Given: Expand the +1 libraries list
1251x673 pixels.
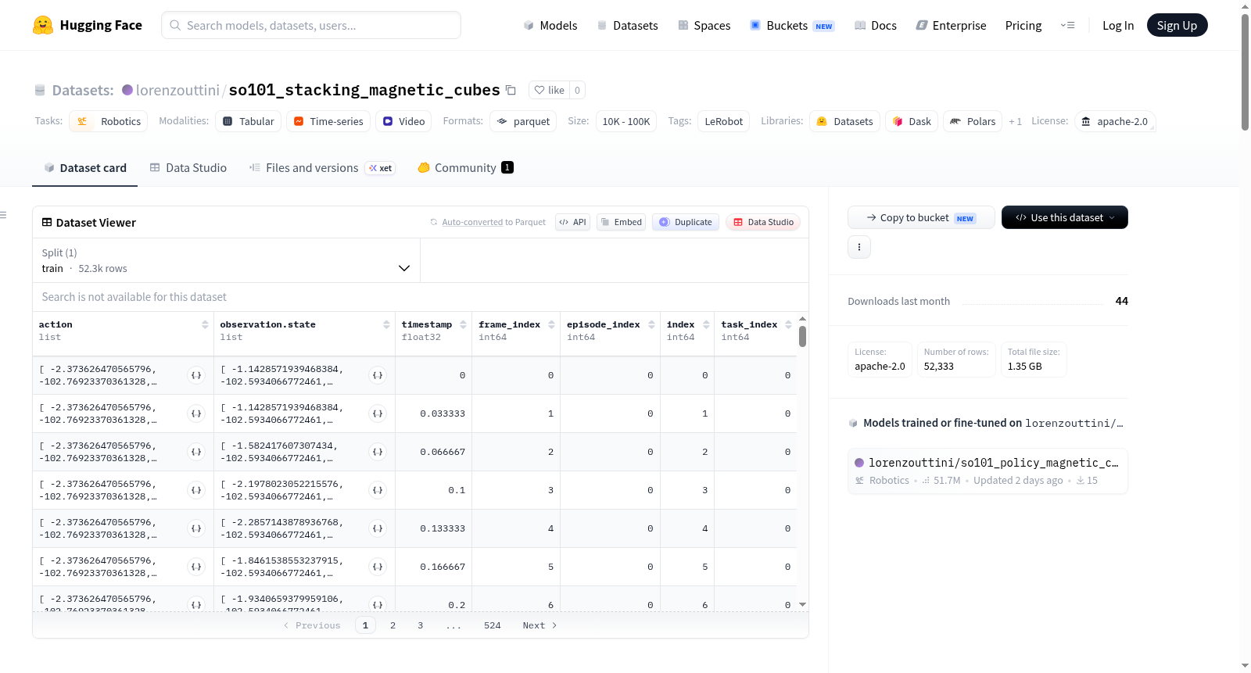Looking at the screenshot, I should pyautogui.click(x=1015, y=121).
